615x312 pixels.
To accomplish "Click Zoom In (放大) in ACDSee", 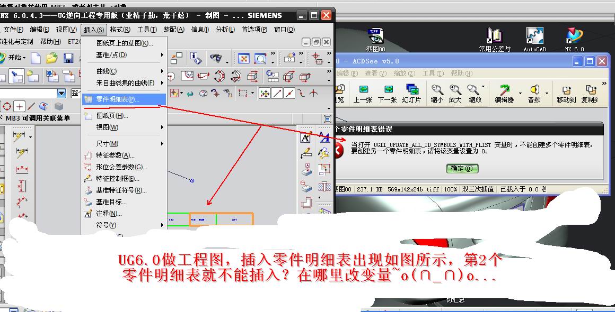I will 455,94.
